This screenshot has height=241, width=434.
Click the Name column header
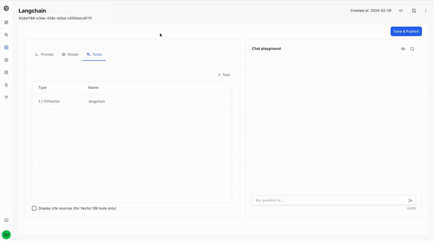coord(93,88)
